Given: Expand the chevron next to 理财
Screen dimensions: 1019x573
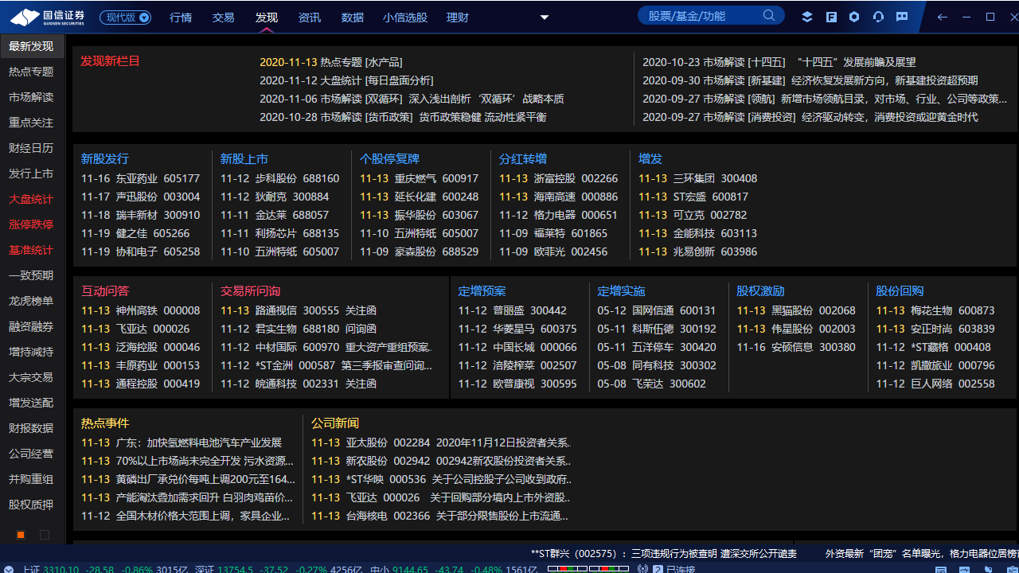Looking at the screenshot, I should tap(545, 17).
